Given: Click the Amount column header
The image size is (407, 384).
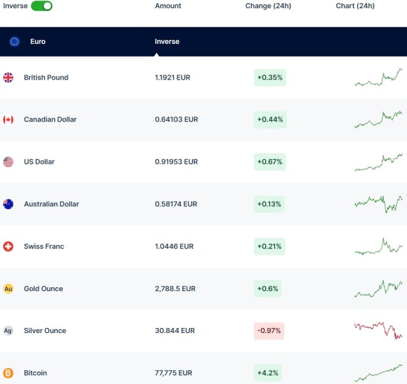Looking at the screenshot, I should (x=168, y=6).
